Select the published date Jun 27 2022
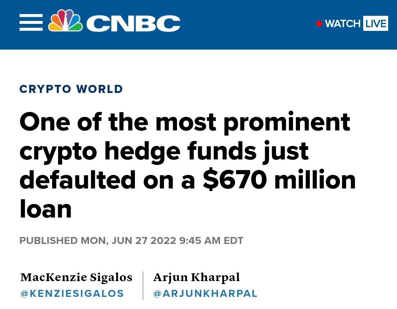This screenshot has width=397, height=309. [144, 240]
